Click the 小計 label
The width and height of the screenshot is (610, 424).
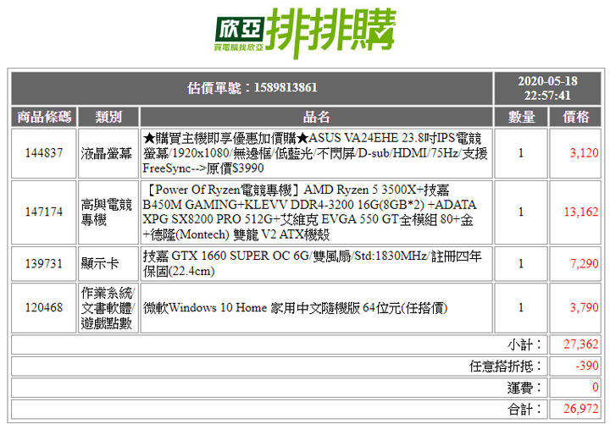(524, 344)
